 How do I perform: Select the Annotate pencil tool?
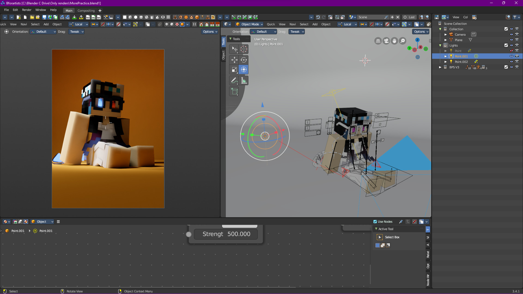pyautogui.click(x=234, y=81)
